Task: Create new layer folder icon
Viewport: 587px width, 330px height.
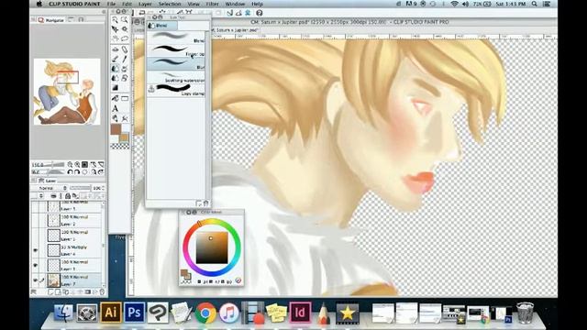Action: pyautogui.click(x=66, y=292)
